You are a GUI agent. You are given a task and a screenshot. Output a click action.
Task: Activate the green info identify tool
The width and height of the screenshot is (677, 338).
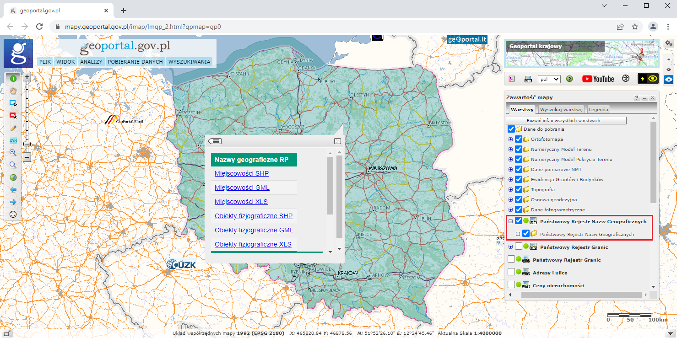[13, 79]
